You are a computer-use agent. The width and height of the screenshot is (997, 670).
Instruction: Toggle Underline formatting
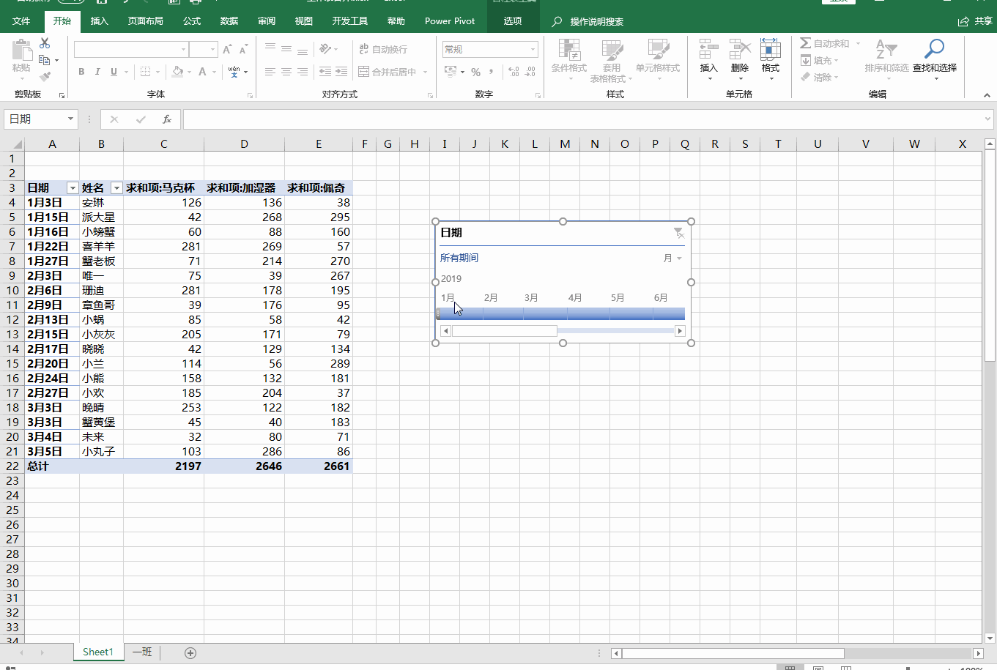[x=114, y=72]
